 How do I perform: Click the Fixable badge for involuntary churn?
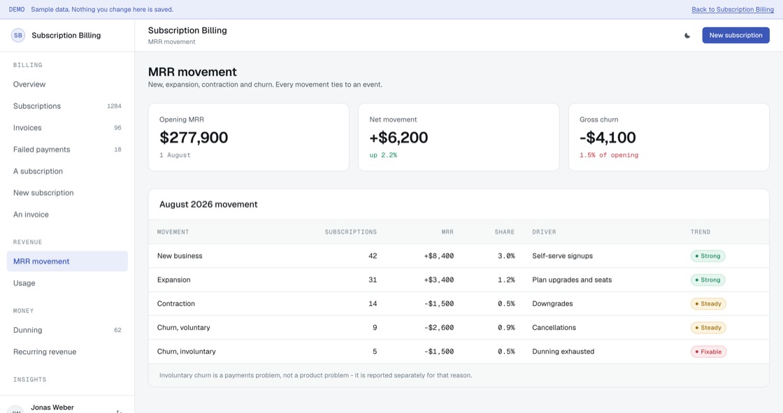(x=709, y=352)
